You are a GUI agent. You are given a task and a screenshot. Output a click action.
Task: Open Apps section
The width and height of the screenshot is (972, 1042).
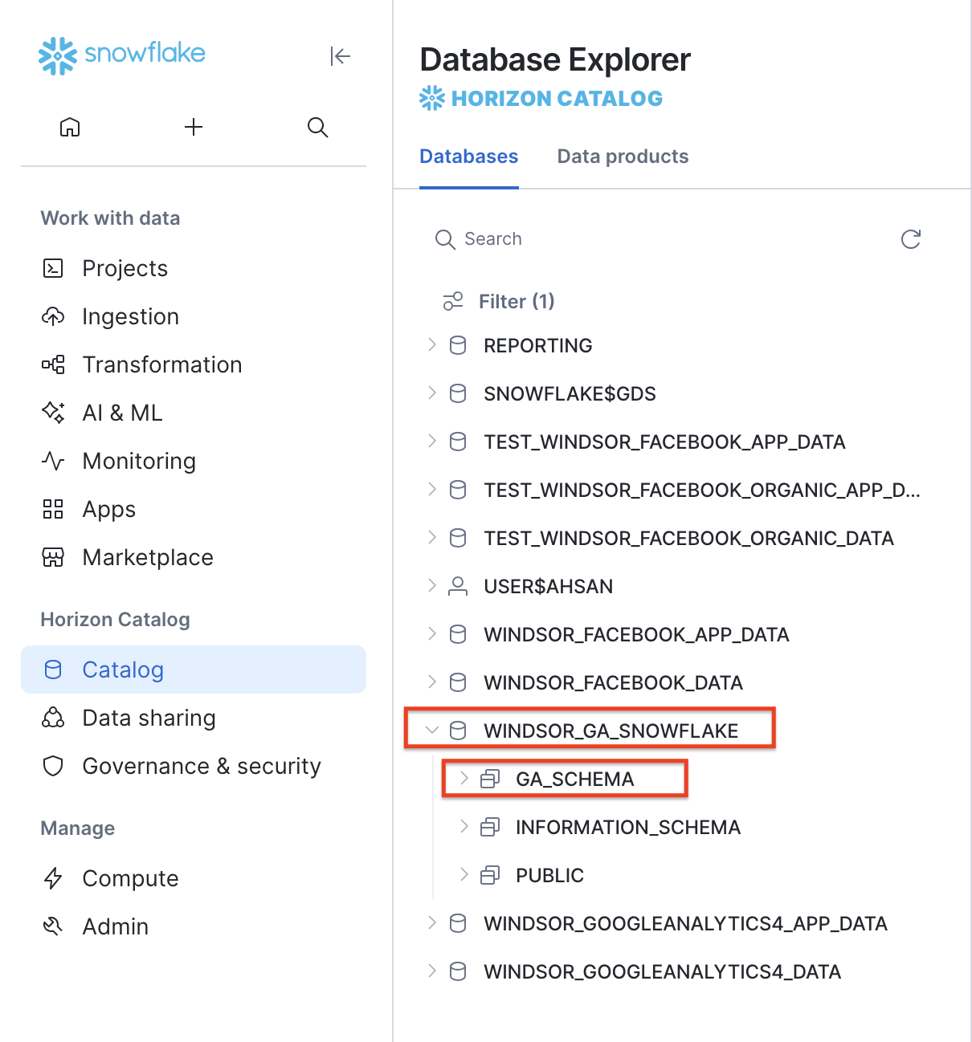point(194,509)
